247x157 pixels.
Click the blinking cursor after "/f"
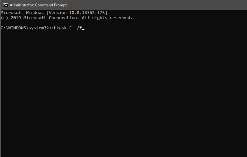tap(83, 29)
